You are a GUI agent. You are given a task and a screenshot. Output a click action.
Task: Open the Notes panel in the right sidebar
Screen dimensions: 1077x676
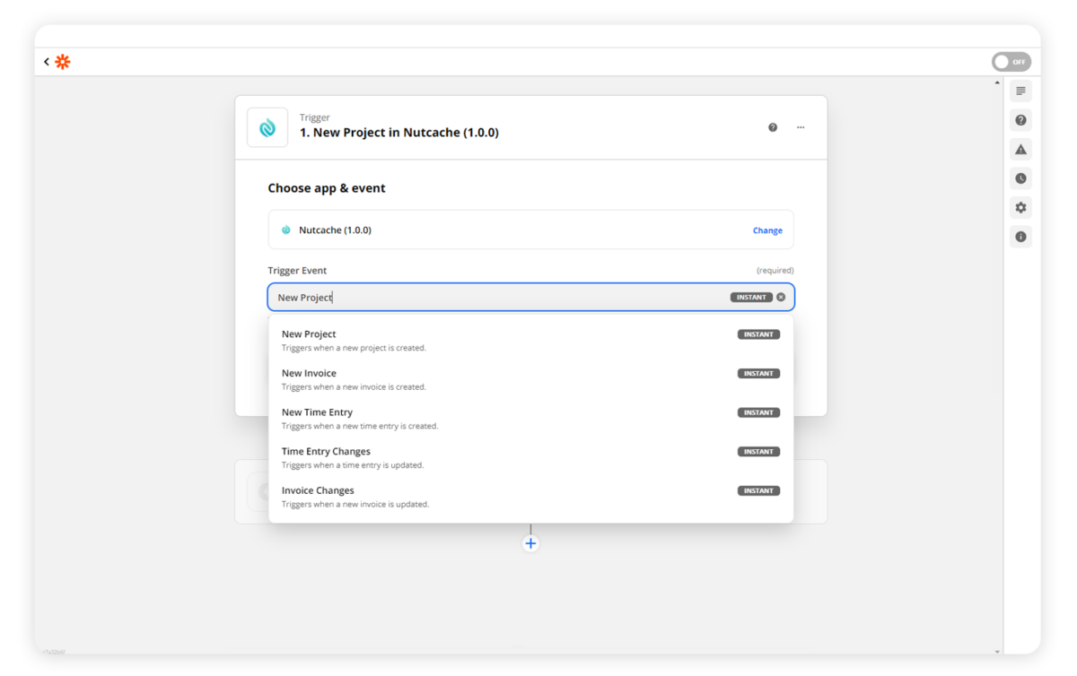point(1020,91)
